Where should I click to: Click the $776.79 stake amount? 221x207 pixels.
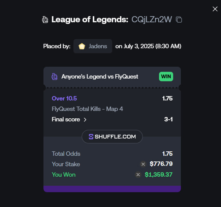tap(161, 164)
